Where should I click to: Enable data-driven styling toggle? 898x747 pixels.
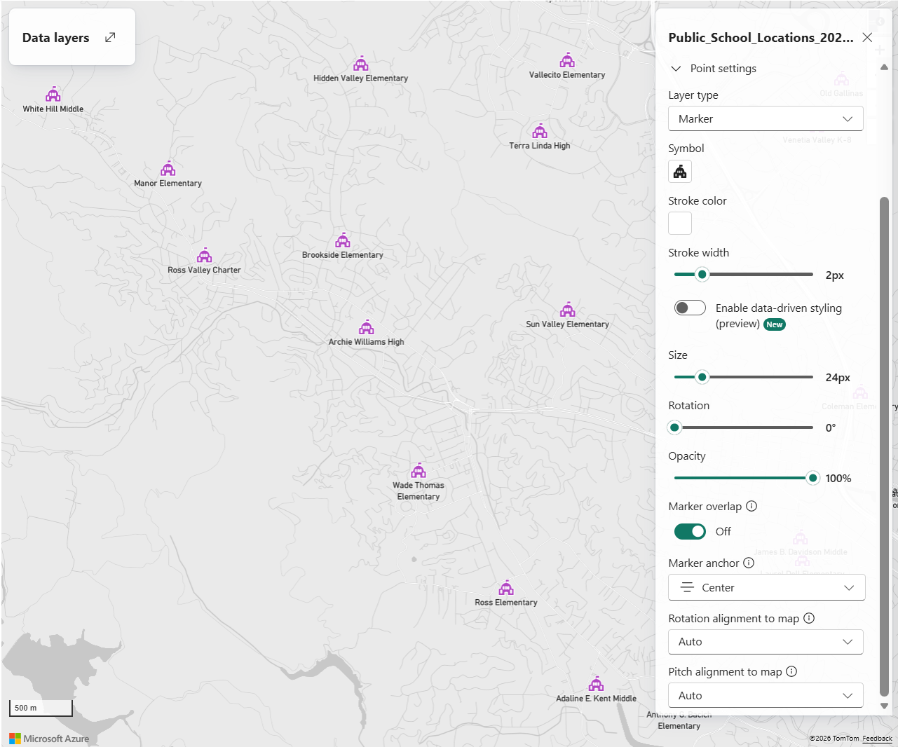[690, 308]
